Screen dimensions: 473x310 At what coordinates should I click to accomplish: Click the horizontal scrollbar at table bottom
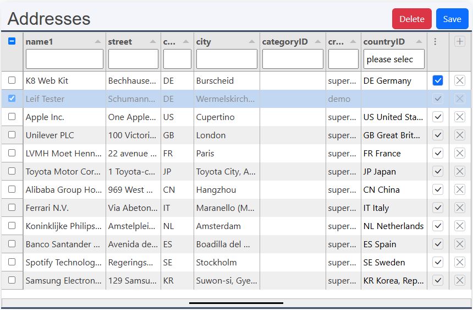(236, 303)
